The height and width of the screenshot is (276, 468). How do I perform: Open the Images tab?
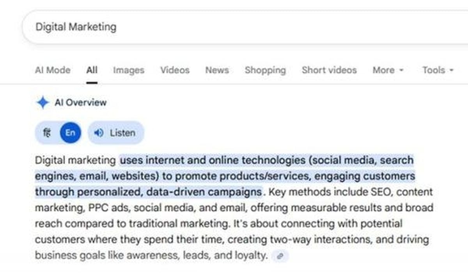(129, 70)
